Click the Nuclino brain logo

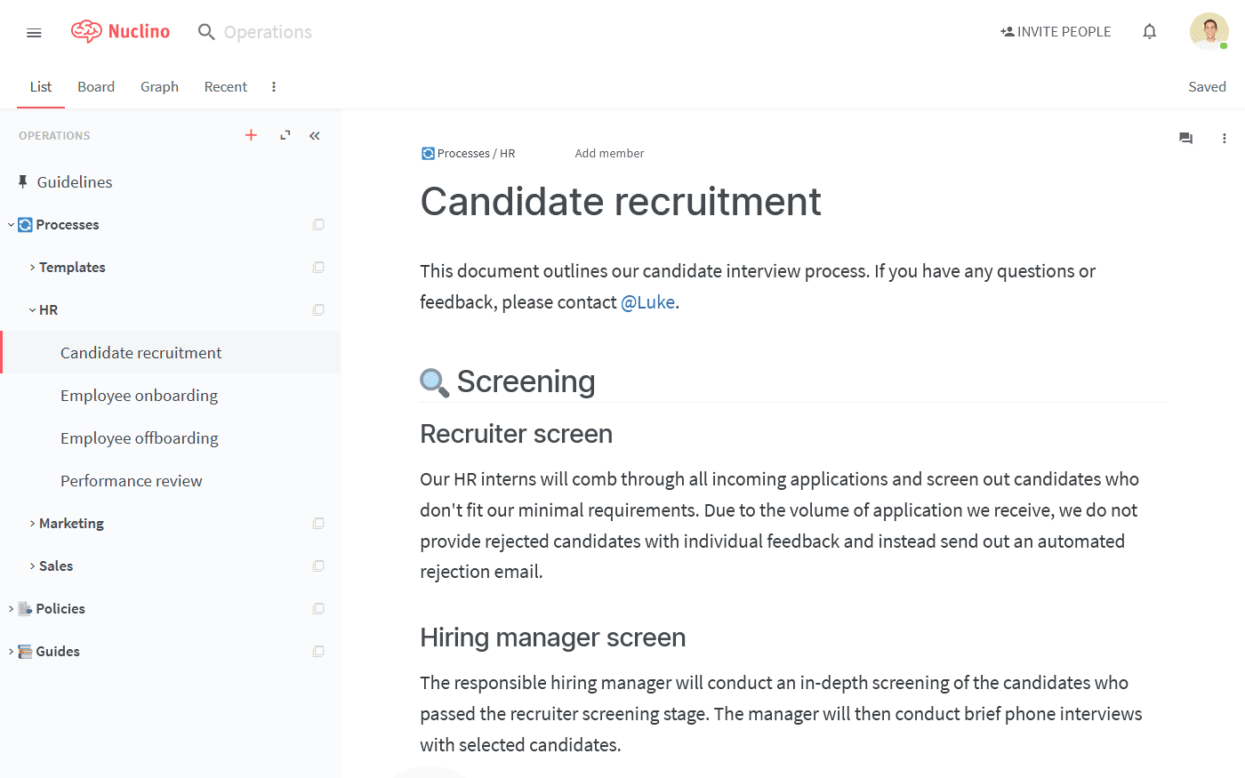point(86,32)
